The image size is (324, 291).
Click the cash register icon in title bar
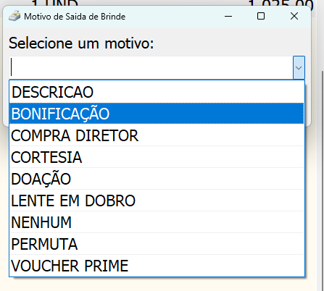point(14,16)
